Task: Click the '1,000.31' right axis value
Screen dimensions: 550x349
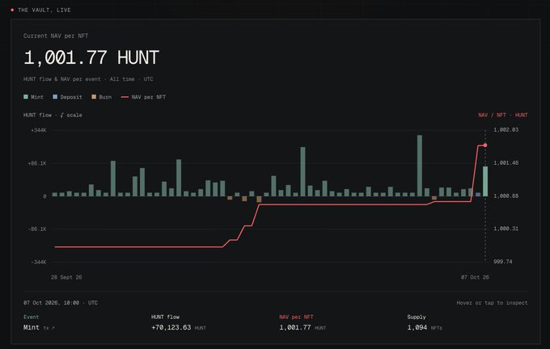Action: [x=506, y=229]
